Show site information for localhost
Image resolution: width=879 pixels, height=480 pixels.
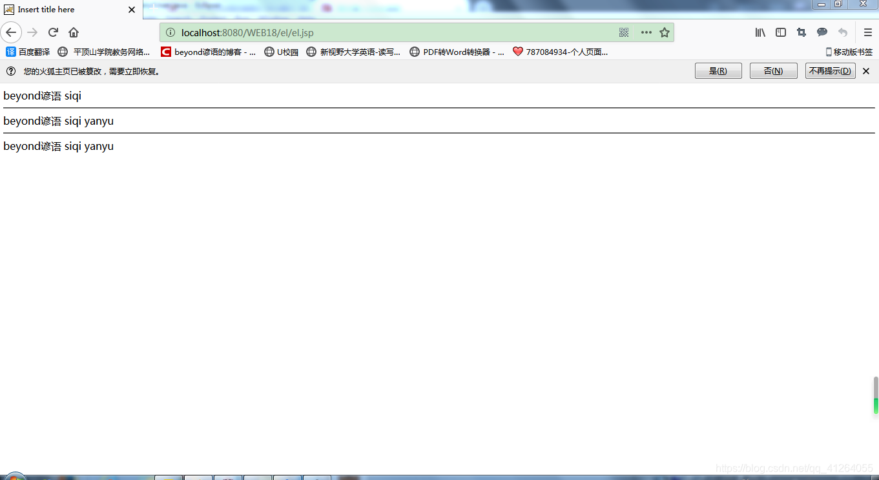[x=171, y=32]
